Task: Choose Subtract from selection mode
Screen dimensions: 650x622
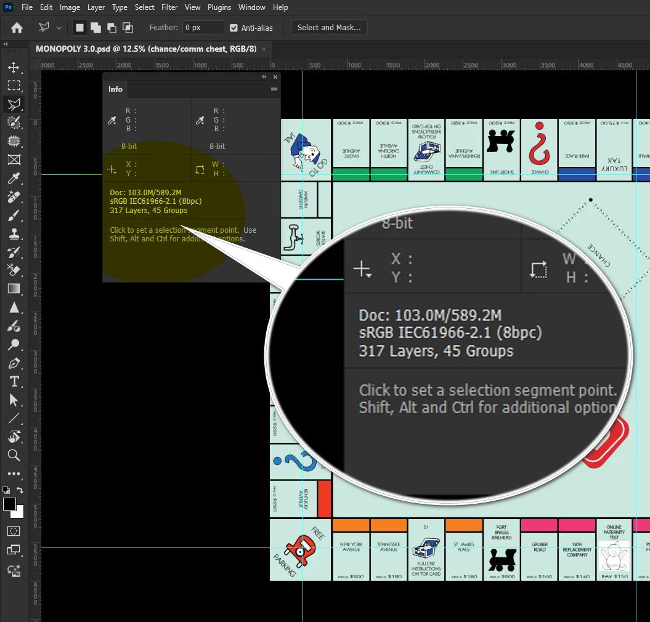Action: (112, 28)
